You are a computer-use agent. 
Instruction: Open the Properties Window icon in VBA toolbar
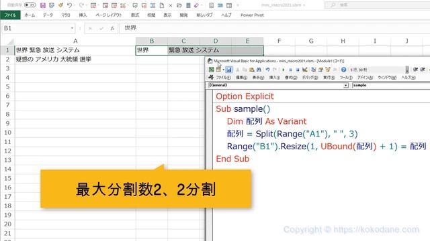click(x=320, y=70)
